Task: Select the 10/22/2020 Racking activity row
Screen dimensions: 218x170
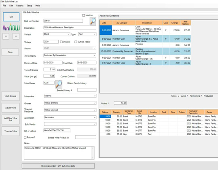Action: tap(145, 51)
